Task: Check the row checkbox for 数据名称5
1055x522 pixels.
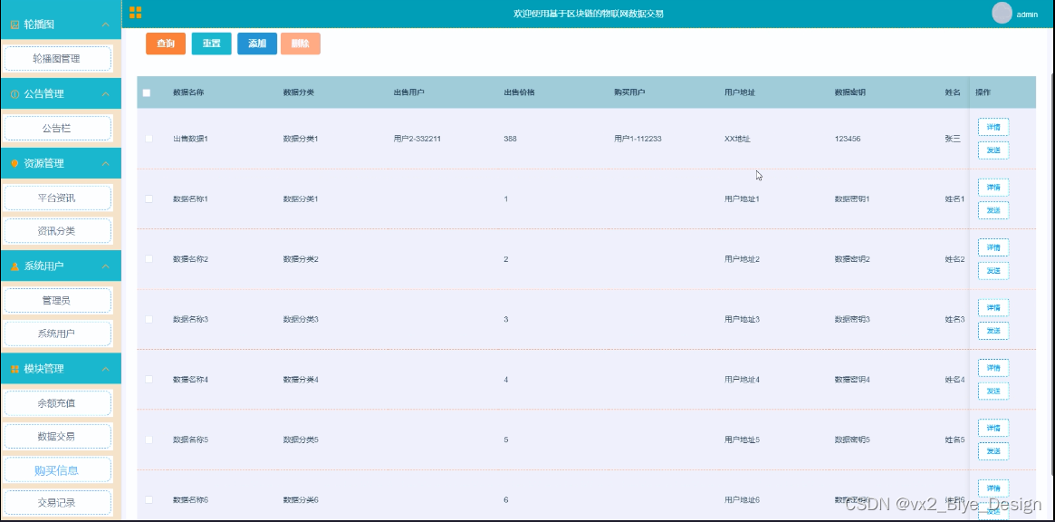Action: (149, 440)
